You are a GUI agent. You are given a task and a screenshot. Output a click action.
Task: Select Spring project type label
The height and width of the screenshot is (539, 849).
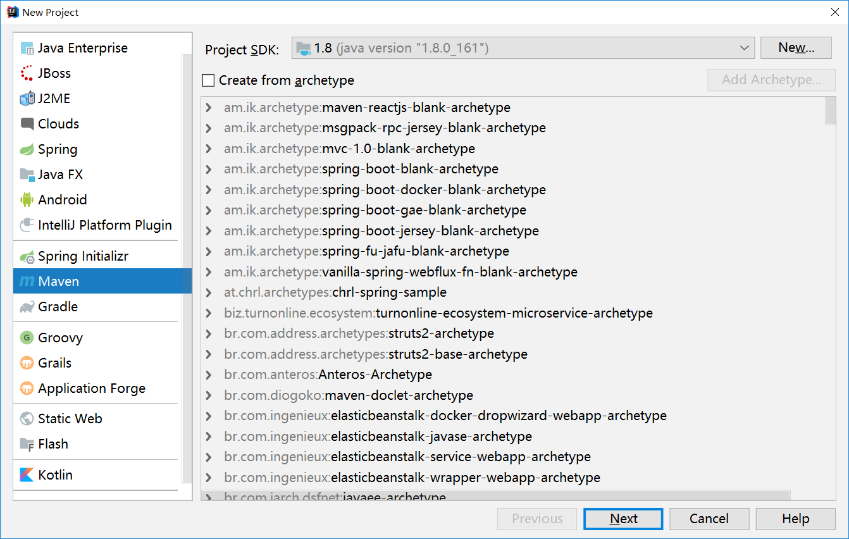pyautogui.click(x=58, y=149)
